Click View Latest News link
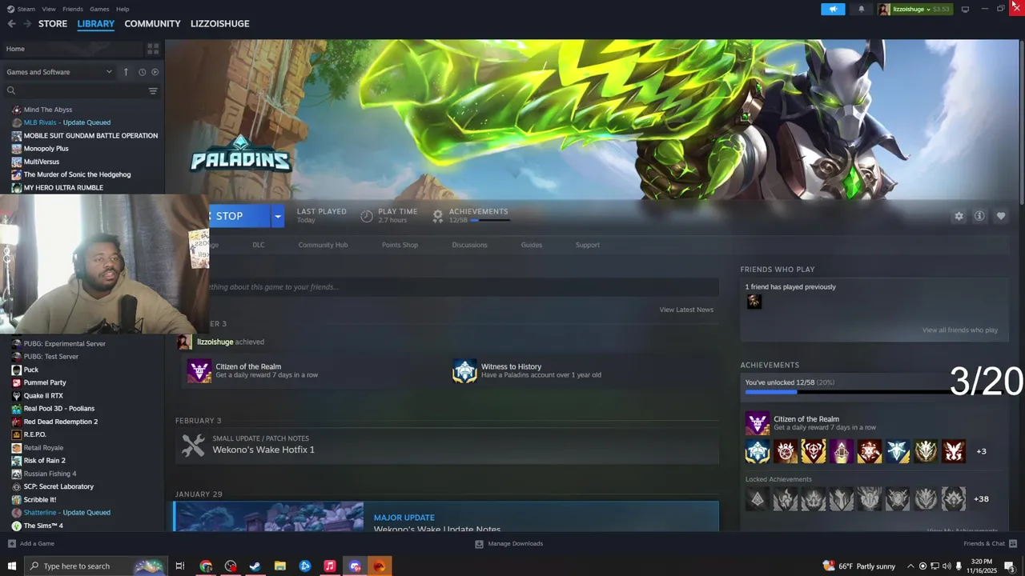 tap(686, 310)
